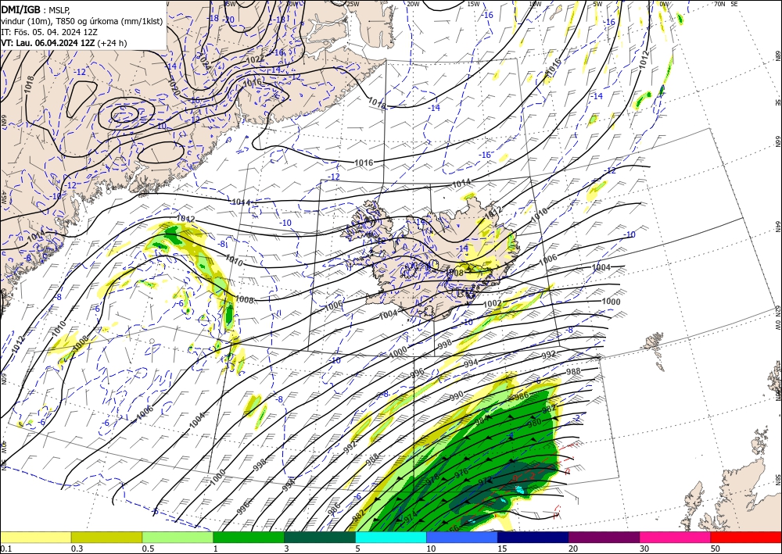Click the '976' isobar label
782x554 pixels.
coord(461,473)
